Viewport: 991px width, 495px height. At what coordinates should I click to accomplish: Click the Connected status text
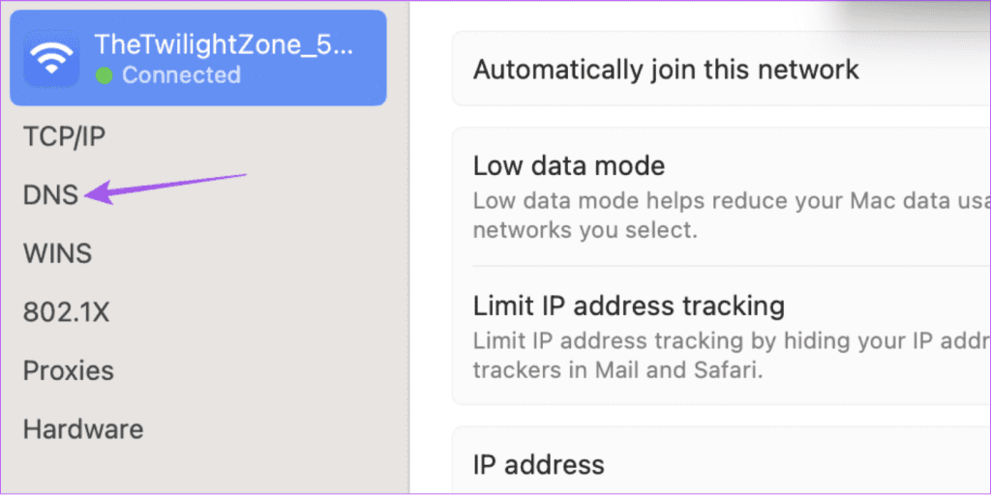click(x=181, y=75)
